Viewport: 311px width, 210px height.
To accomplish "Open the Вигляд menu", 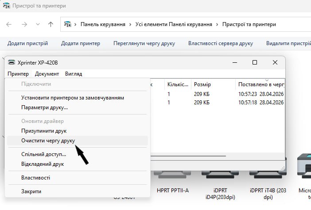I will (x=74, y=74).
